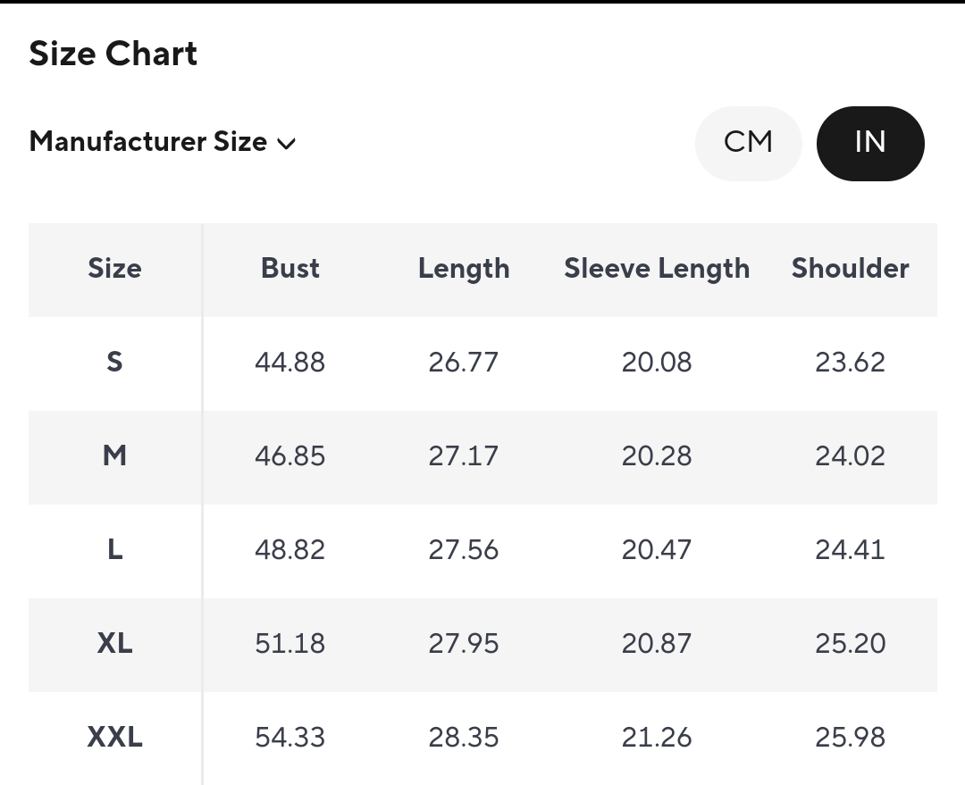Click the XL shoulder value 25.20

point(850,644)
